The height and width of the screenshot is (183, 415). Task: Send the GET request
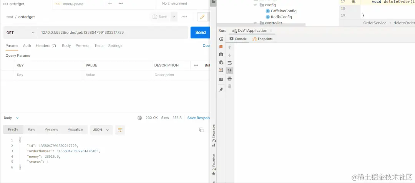point(200,33)
